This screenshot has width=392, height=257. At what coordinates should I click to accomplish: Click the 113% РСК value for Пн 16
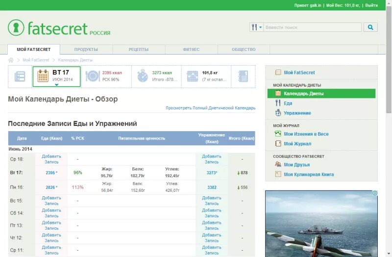click(78, 187)
